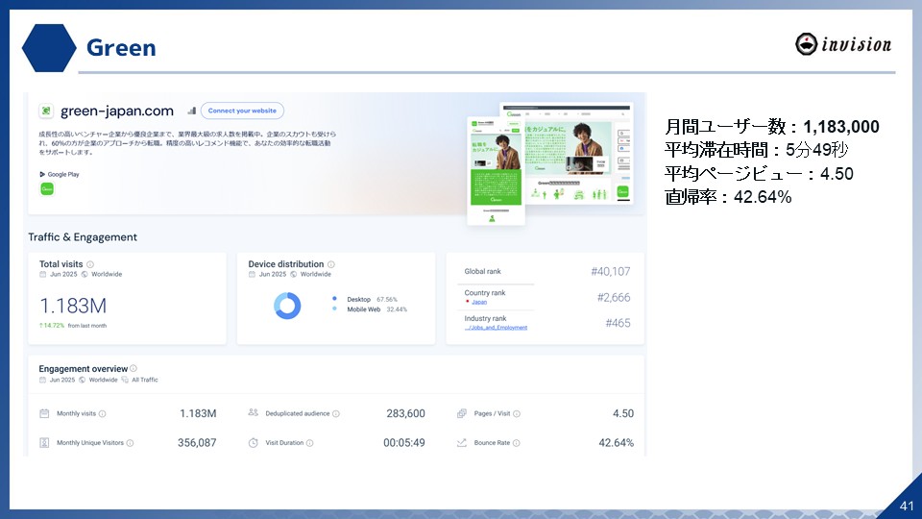Click the Google Play icon

(x=42, y=174)
